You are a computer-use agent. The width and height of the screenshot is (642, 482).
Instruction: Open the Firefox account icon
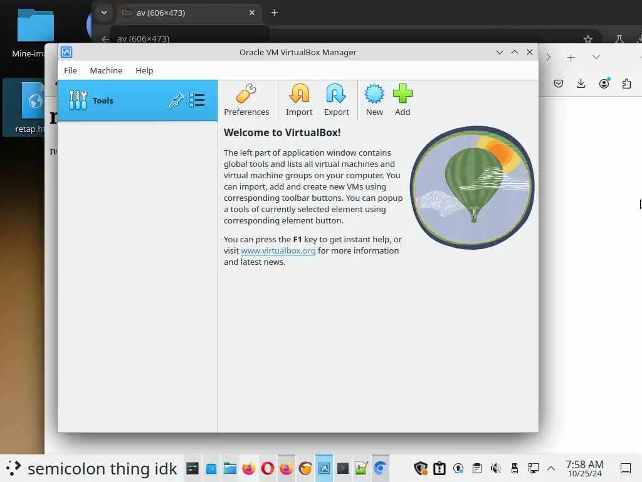pos(604,83)
